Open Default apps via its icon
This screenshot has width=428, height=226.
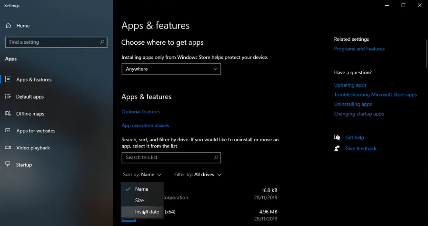pos(8,97)
